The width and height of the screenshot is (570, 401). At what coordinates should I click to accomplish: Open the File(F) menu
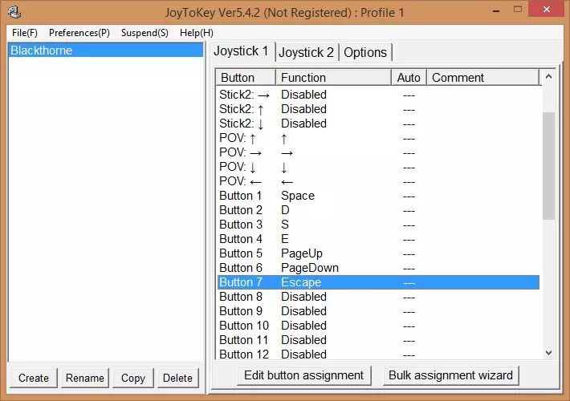click(x=25, y=33)
